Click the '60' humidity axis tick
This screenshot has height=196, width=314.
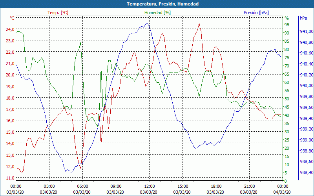(x=287, y=82)
